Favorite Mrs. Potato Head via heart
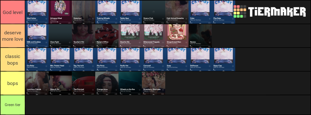311x115 pixels. (x=70, y=66)
